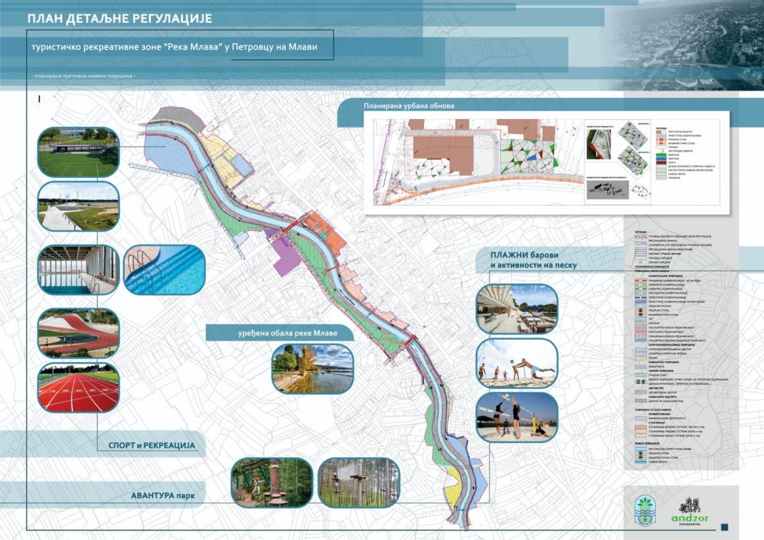Click the andzor engineering logo
Viewport: 764px width, 540px height.
pyautogui.click(x=690, y=511)
